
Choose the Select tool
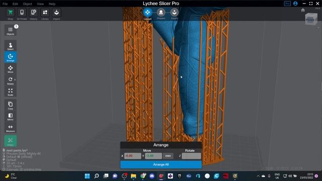11,46
